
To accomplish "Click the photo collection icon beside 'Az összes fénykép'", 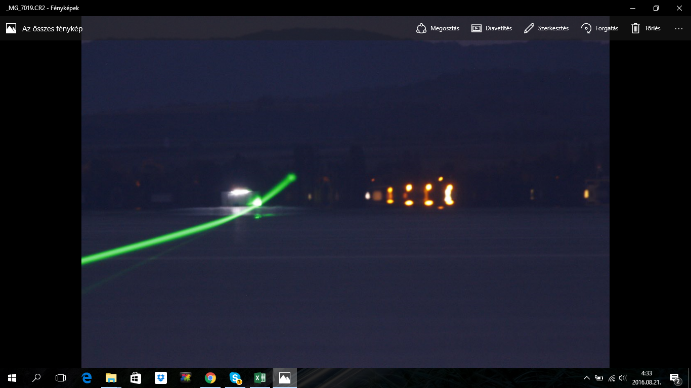I will pyautogui.click(x=11, y=28).
